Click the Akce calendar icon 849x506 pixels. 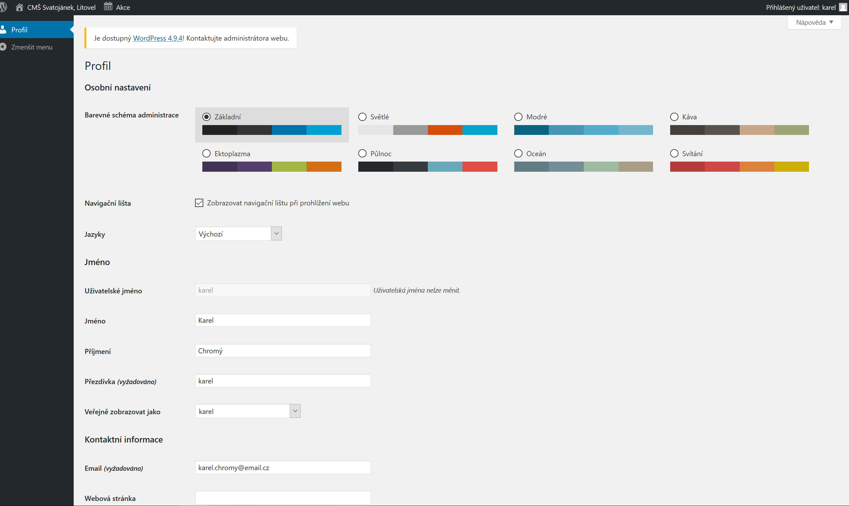[x=108, y=6]
